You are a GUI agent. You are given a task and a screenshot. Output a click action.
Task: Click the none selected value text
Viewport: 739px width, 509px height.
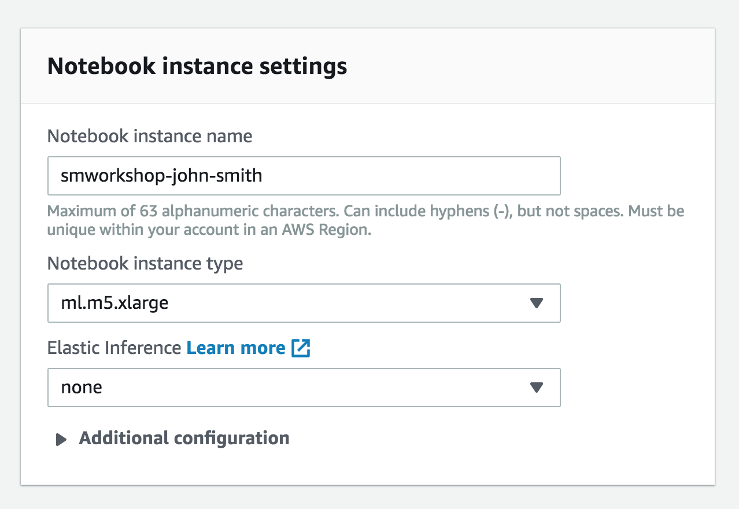point(82,388)
